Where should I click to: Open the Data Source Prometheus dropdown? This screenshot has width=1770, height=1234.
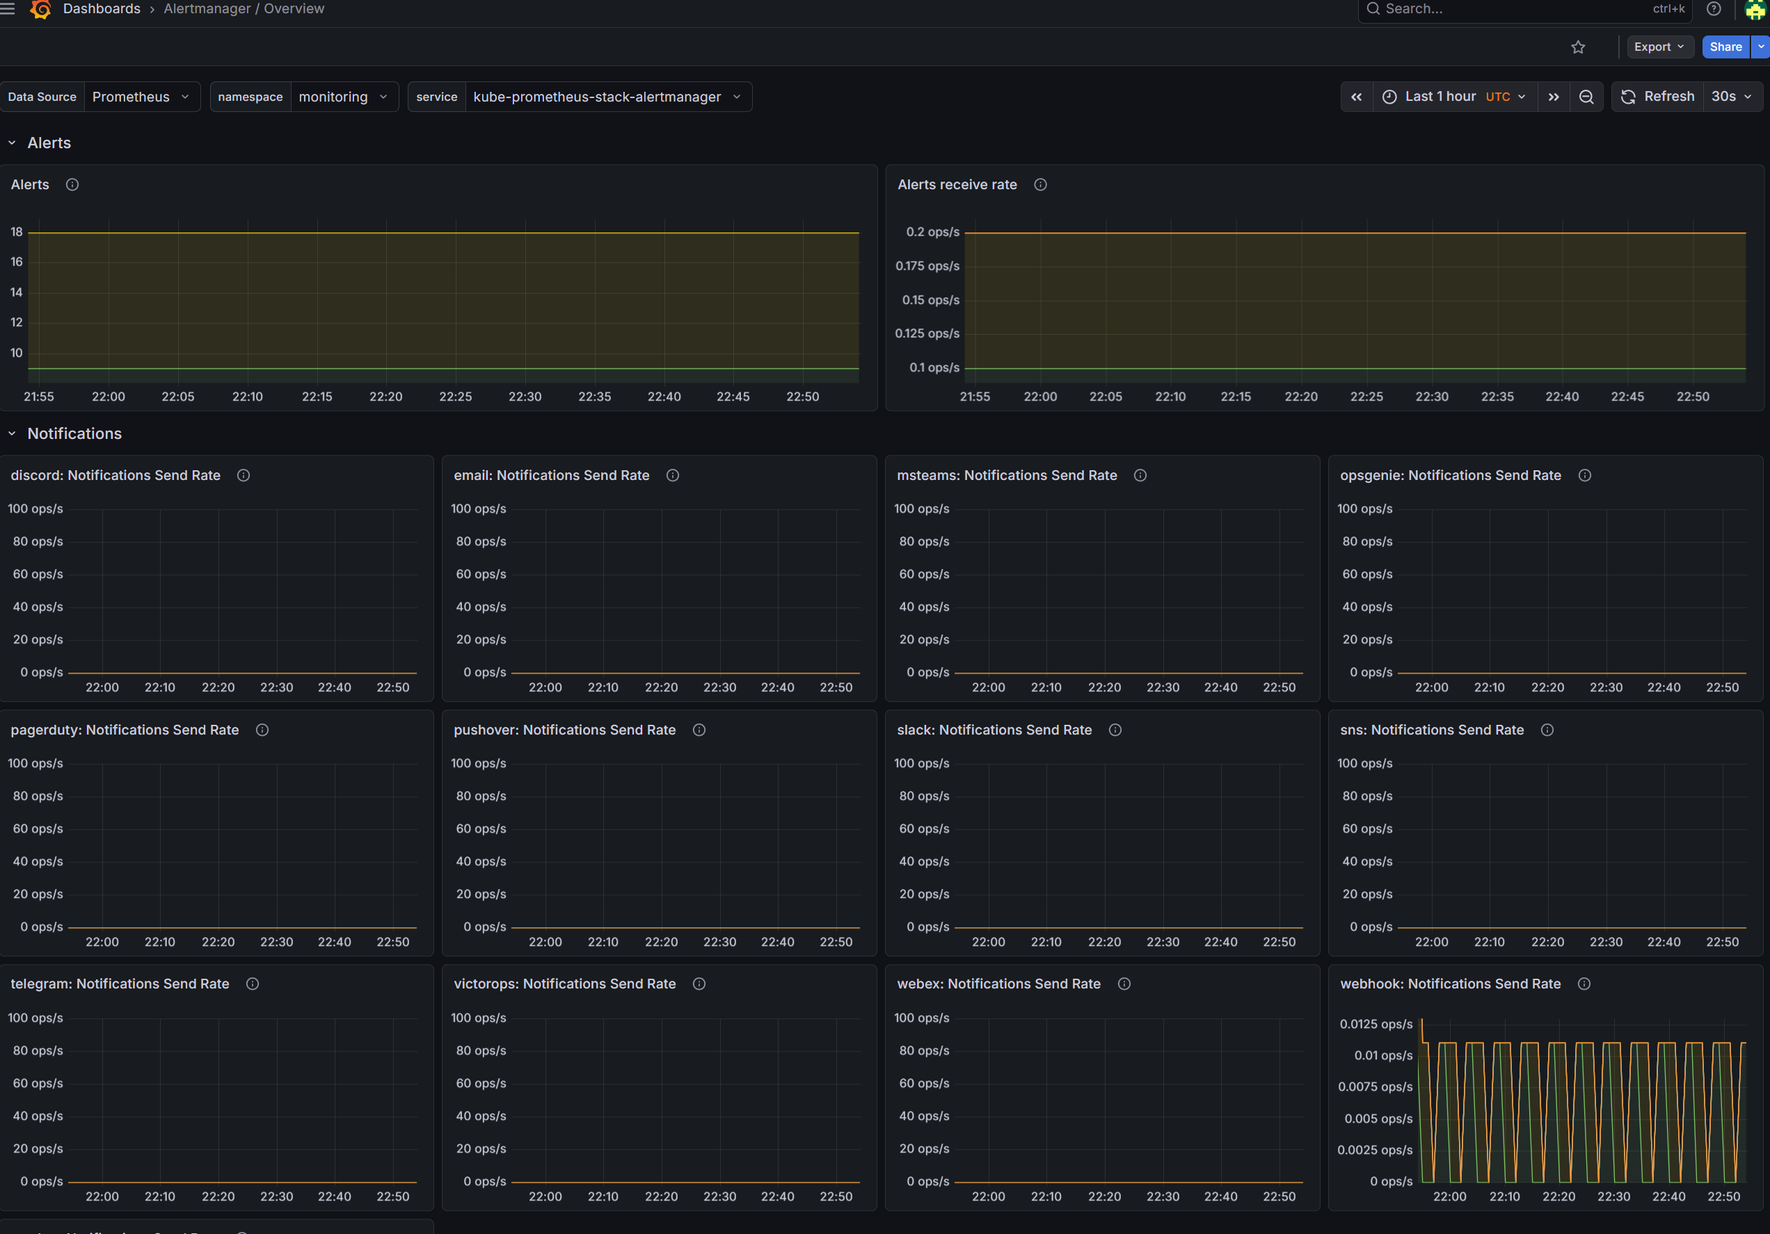pos(141,97)
